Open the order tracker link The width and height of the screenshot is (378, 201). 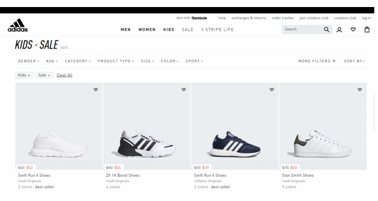pyautogui.click(x=283, y=18)
